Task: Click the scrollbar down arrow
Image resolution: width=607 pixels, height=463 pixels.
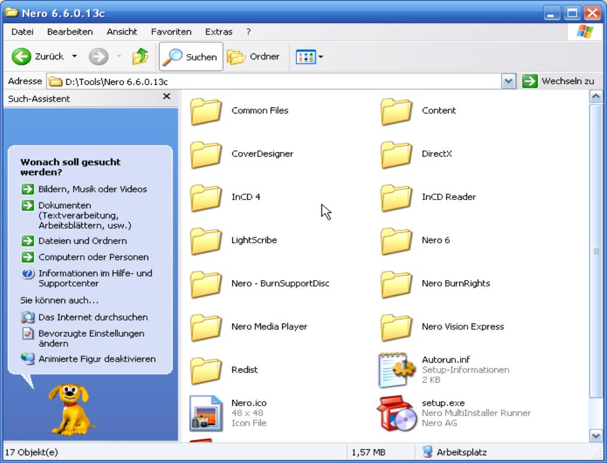Action: [x=596, y=436]
